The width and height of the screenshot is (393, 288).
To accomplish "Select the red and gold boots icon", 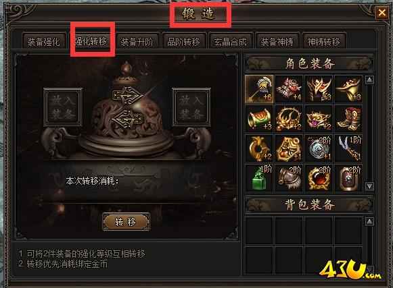I will [348, 119].
